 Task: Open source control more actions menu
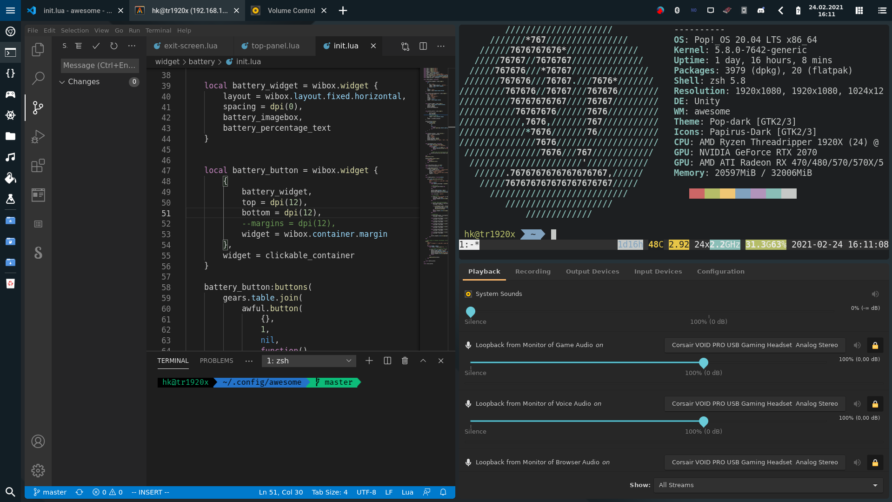[132, 46]
